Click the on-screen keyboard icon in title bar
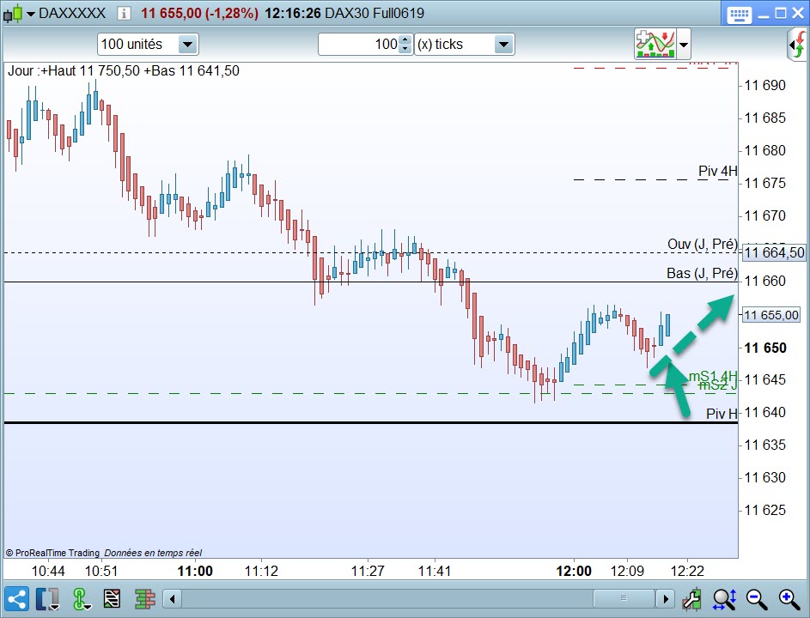Screen dimensions: 810x618 click(739, 14)
